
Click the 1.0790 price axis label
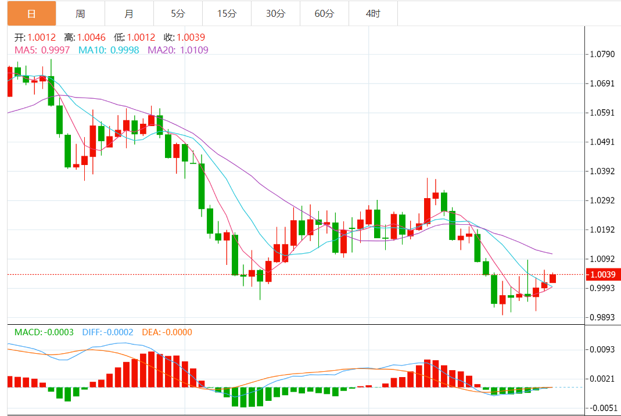coord(602,55)
